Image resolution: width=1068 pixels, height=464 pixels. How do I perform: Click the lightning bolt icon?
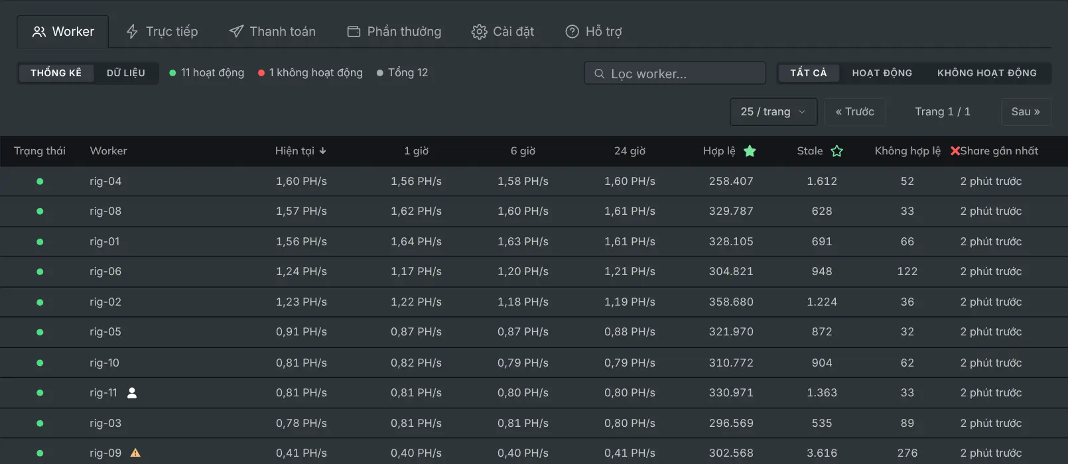coord(132,32)
